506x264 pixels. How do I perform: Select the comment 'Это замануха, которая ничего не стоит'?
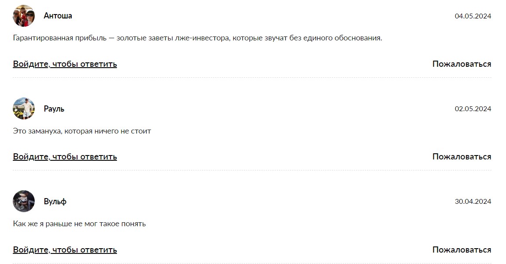[82, 131]
